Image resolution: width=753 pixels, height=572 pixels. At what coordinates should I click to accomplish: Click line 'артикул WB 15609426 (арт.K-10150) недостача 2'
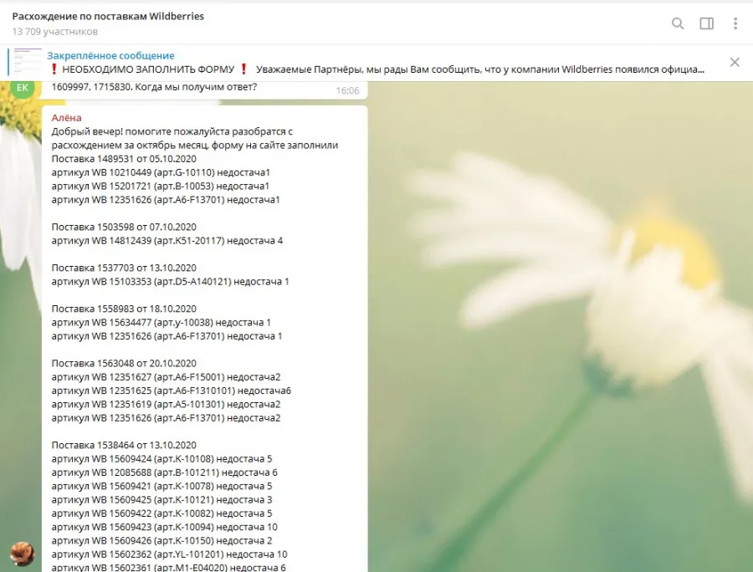(x=161, y=541)
